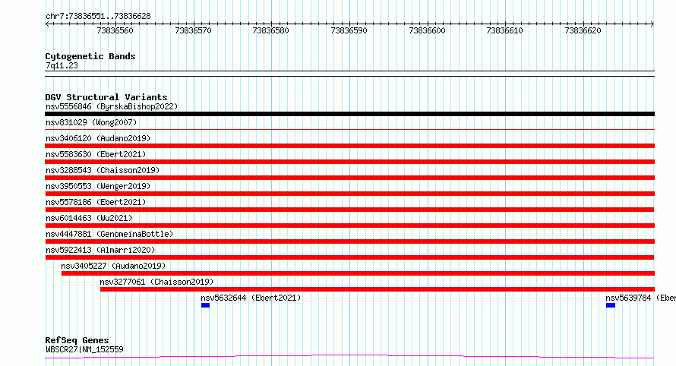Click the blue marker under nsv5632644
The width and height of the screenshot is (676, 366).
(205, 305)
